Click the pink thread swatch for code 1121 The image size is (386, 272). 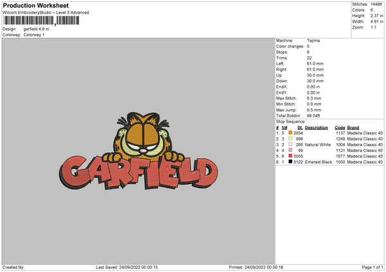[290, 150]
